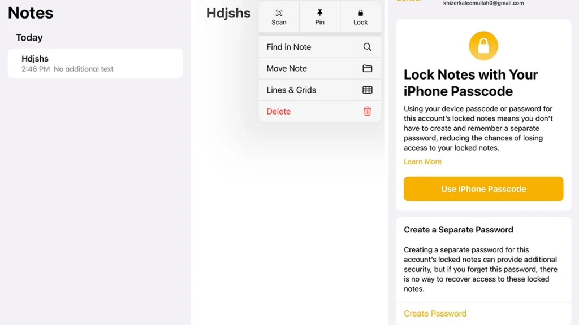
Task: Open the Hdjshs note in the list
Action: point(95,63)
